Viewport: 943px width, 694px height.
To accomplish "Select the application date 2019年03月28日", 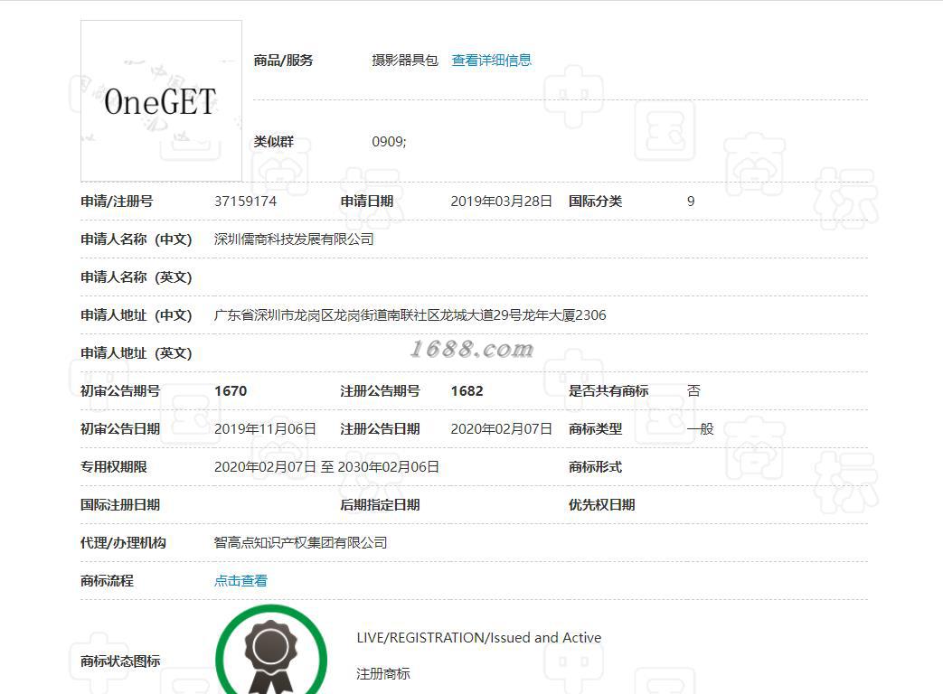I will coord(502,202).
